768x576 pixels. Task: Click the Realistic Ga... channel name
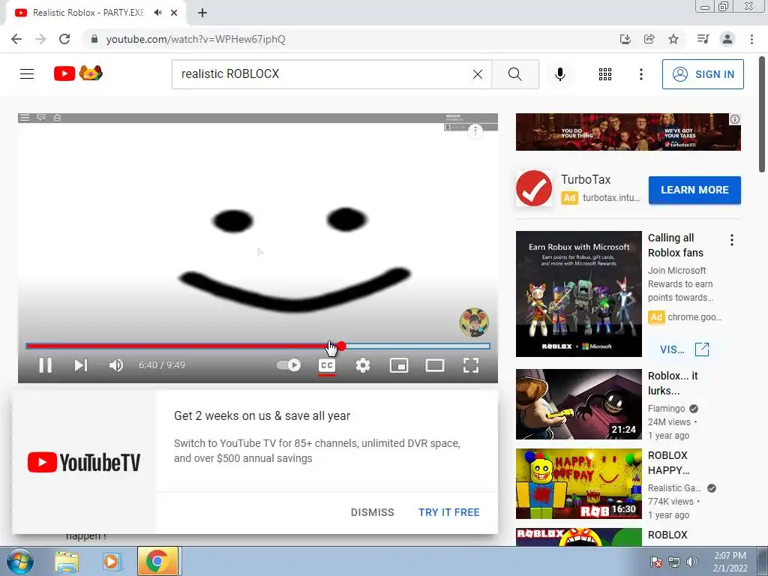coord(674,488)
